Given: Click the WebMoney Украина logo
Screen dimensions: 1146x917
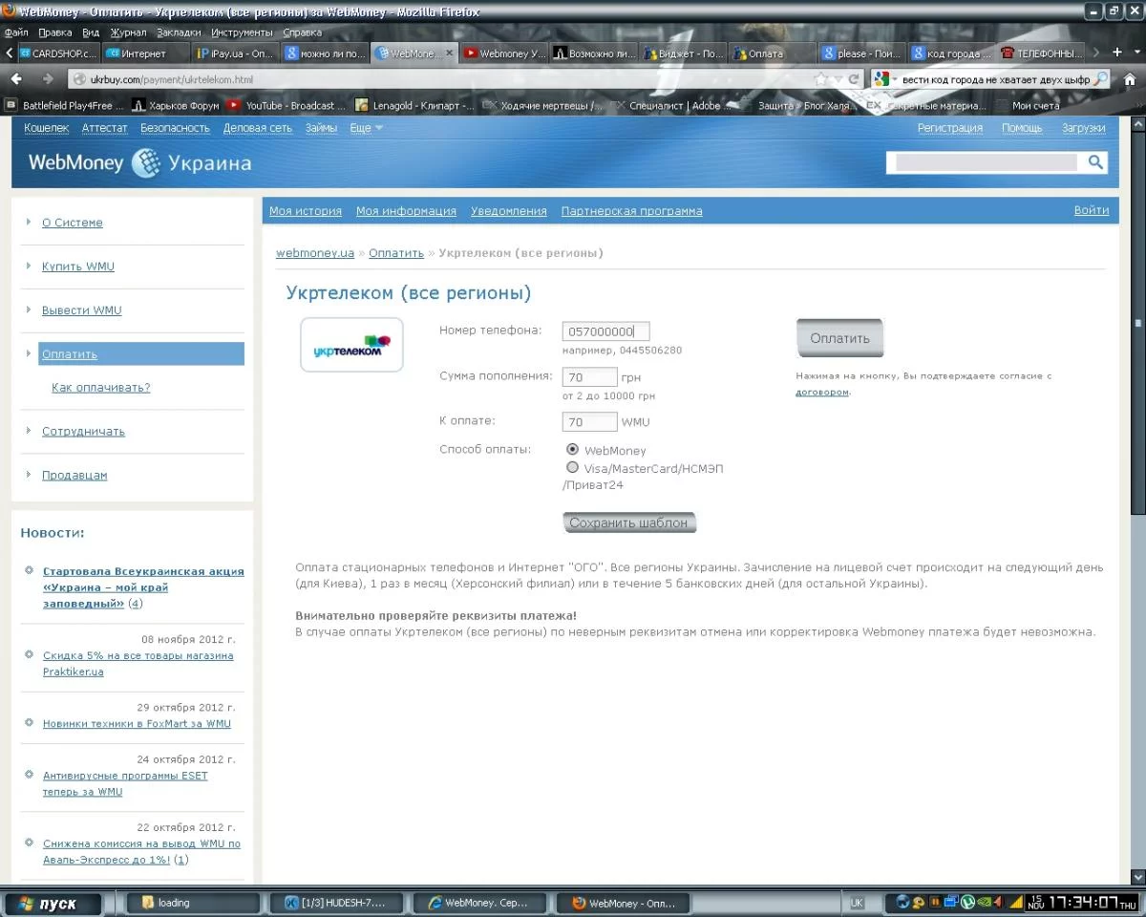Looking at the screenshot, I should pyautogui.click(x=139, y=163).
